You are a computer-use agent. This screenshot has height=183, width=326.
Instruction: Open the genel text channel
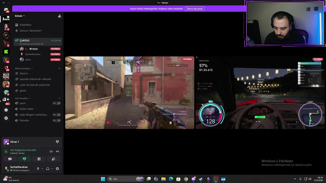point(38,90)
